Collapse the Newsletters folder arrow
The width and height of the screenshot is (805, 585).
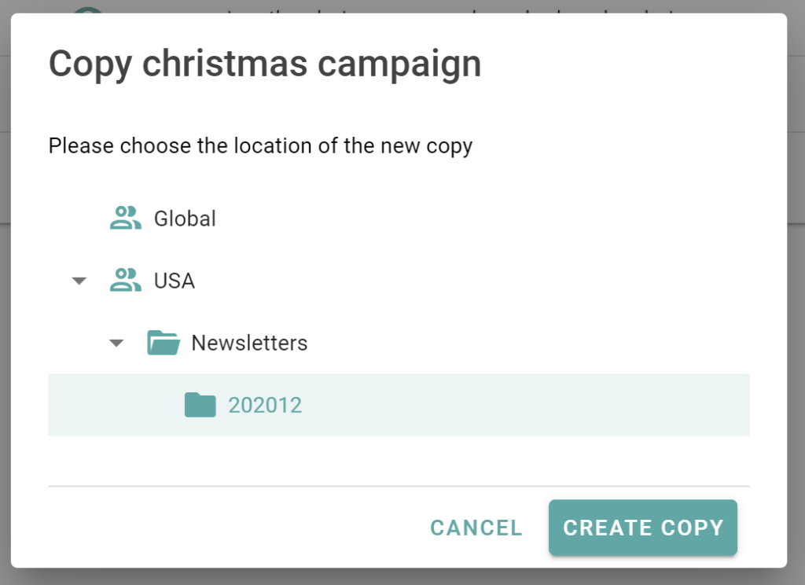point(116,343)
